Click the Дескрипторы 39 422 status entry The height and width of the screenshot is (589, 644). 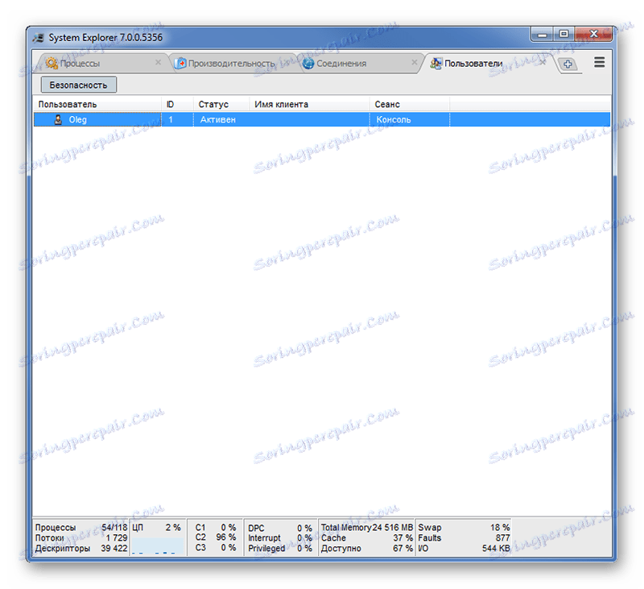[81, 548]
